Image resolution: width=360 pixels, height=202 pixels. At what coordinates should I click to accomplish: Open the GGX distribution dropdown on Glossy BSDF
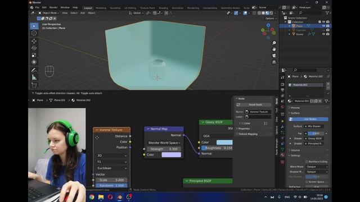coord(217,136)
